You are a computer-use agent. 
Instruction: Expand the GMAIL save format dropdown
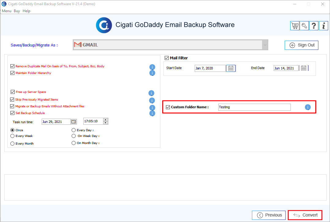coord(265,45)
